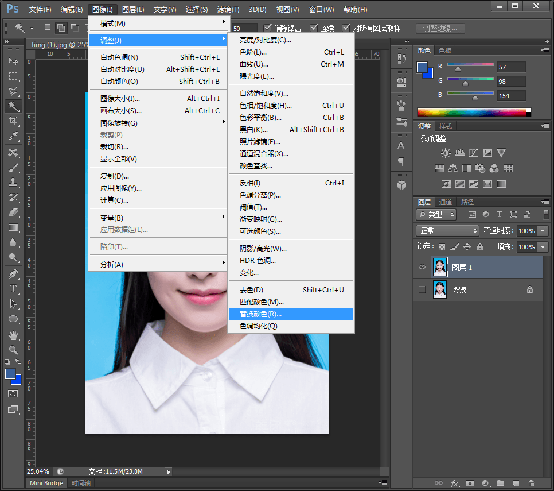The width and height of the screenshot is (554, 491).
Task: Expand the 变量(B) submenu
Action: 158,218
